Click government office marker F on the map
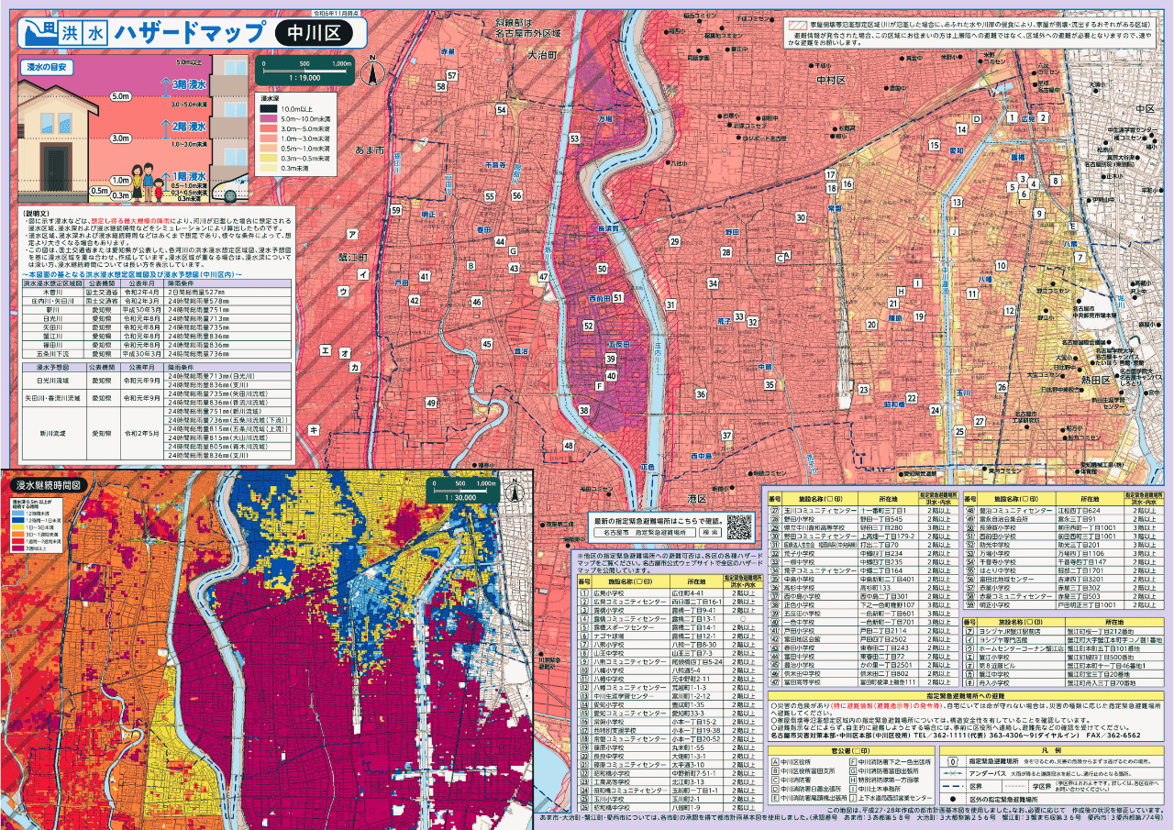The width and height of the screenshot is (1174, 830). coord(599,387)
